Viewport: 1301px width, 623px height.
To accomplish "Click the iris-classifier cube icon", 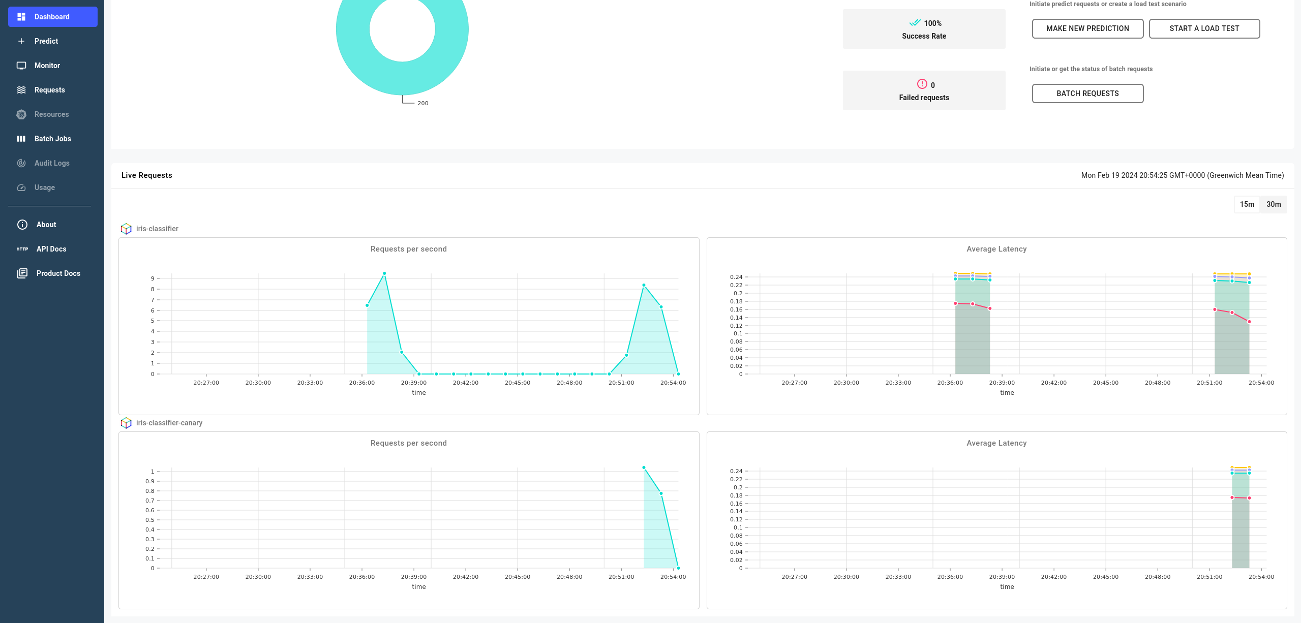I will pos(126,229).
